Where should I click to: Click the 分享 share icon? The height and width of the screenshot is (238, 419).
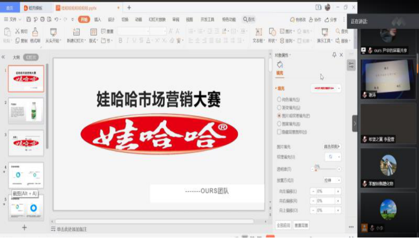click(331, 19)
